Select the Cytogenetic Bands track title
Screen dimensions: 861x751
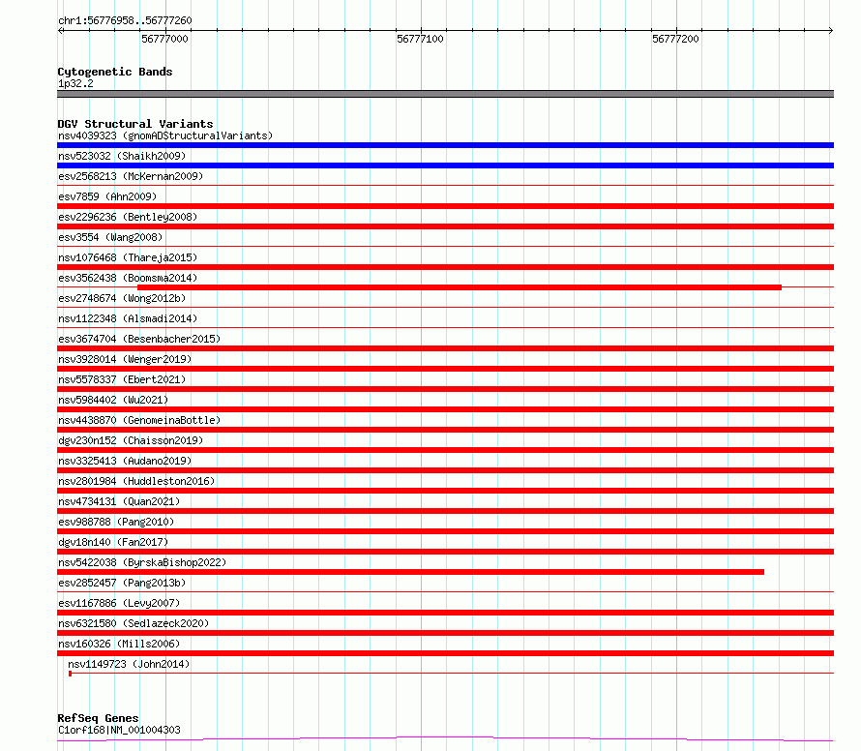click(x=115, y=72)
